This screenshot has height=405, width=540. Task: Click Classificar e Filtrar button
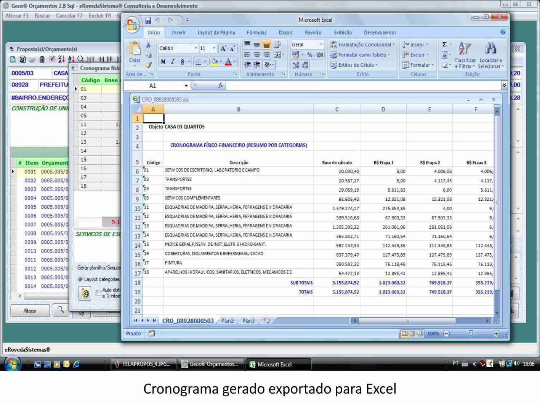click(x=465, y=56)
